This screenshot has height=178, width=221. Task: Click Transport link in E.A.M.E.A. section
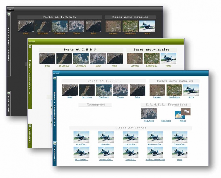pos(166,121)
